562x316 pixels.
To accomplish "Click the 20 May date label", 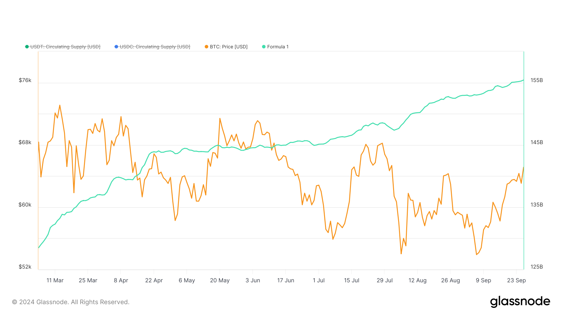I will pyautogui.click(x=220, y=280).
